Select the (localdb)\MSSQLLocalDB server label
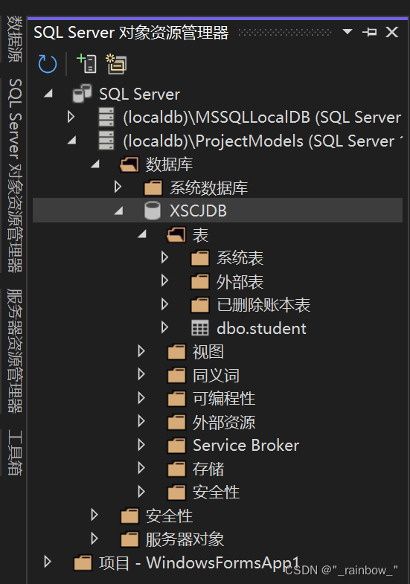The height and width of the screenshot is (584, 410). [262, 118]
